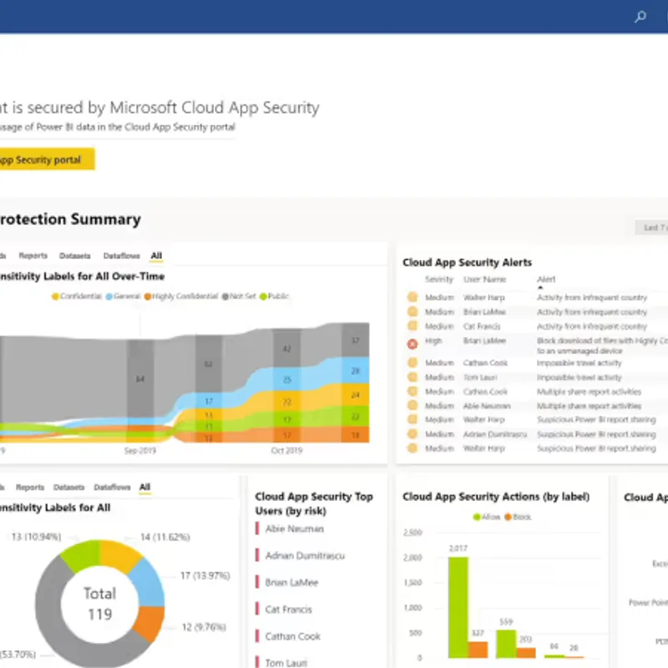Screen dimensions: 668x668
Task: Select Tom Lauri in Top Users list
Action: coord(286,662)
